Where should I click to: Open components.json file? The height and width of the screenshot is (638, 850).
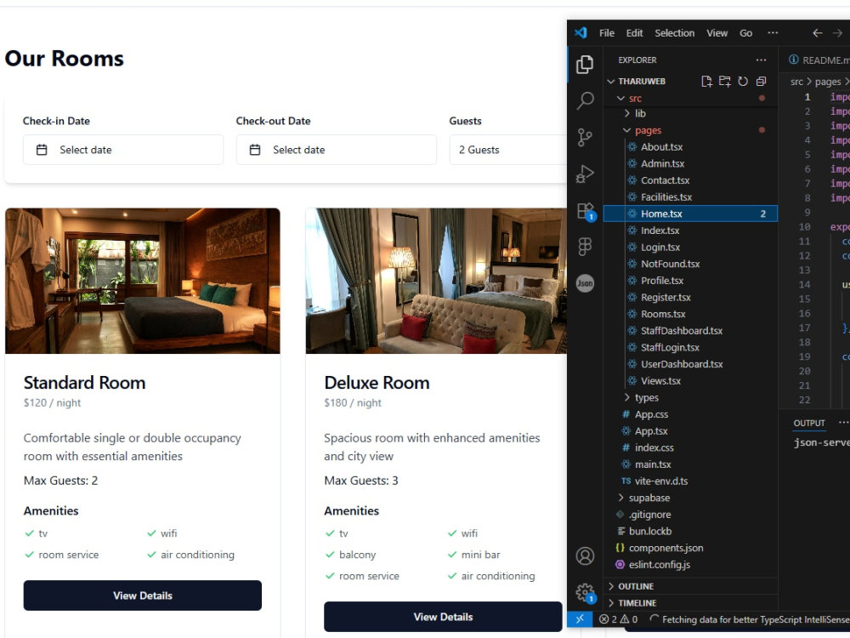pyautogui.click(x=666, y=548)
